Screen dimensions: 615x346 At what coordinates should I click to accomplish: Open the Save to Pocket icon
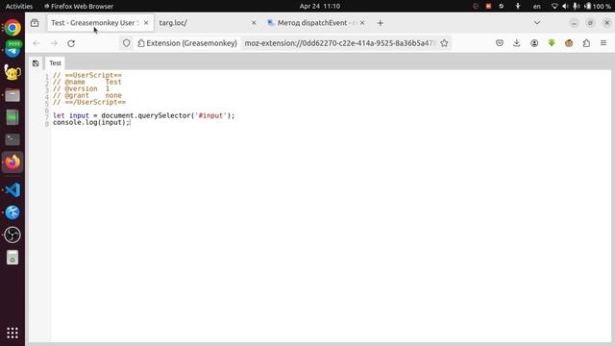(500, 43)
